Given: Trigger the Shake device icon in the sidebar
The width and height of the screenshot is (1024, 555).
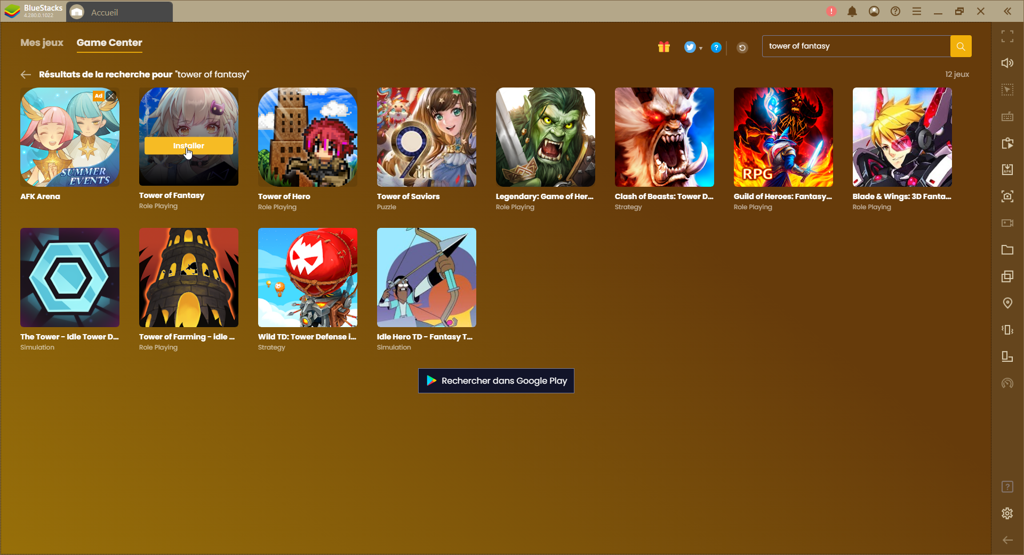Looking at the screenshot, I should (1007, 330).
